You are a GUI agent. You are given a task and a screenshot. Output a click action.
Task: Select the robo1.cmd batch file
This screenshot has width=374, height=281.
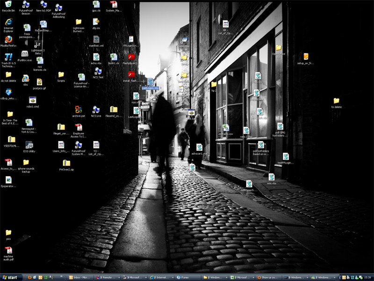pos(33,100)
